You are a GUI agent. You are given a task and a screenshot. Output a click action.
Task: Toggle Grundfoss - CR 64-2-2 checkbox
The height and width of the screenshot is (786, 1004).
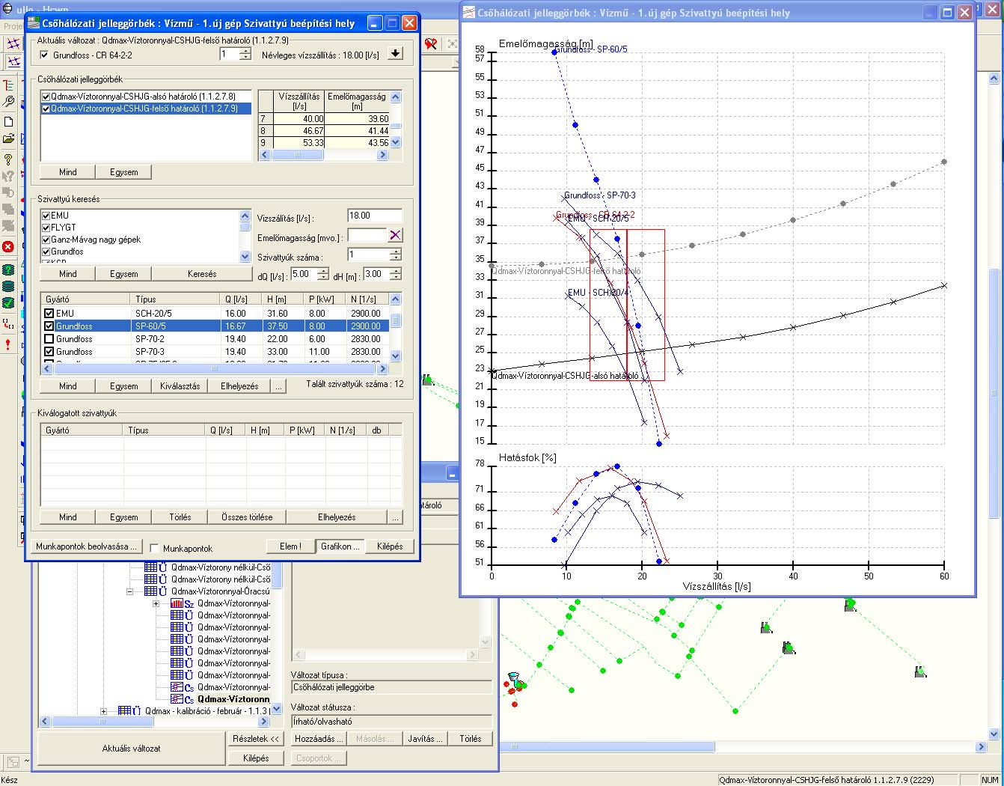pos(44,55)
